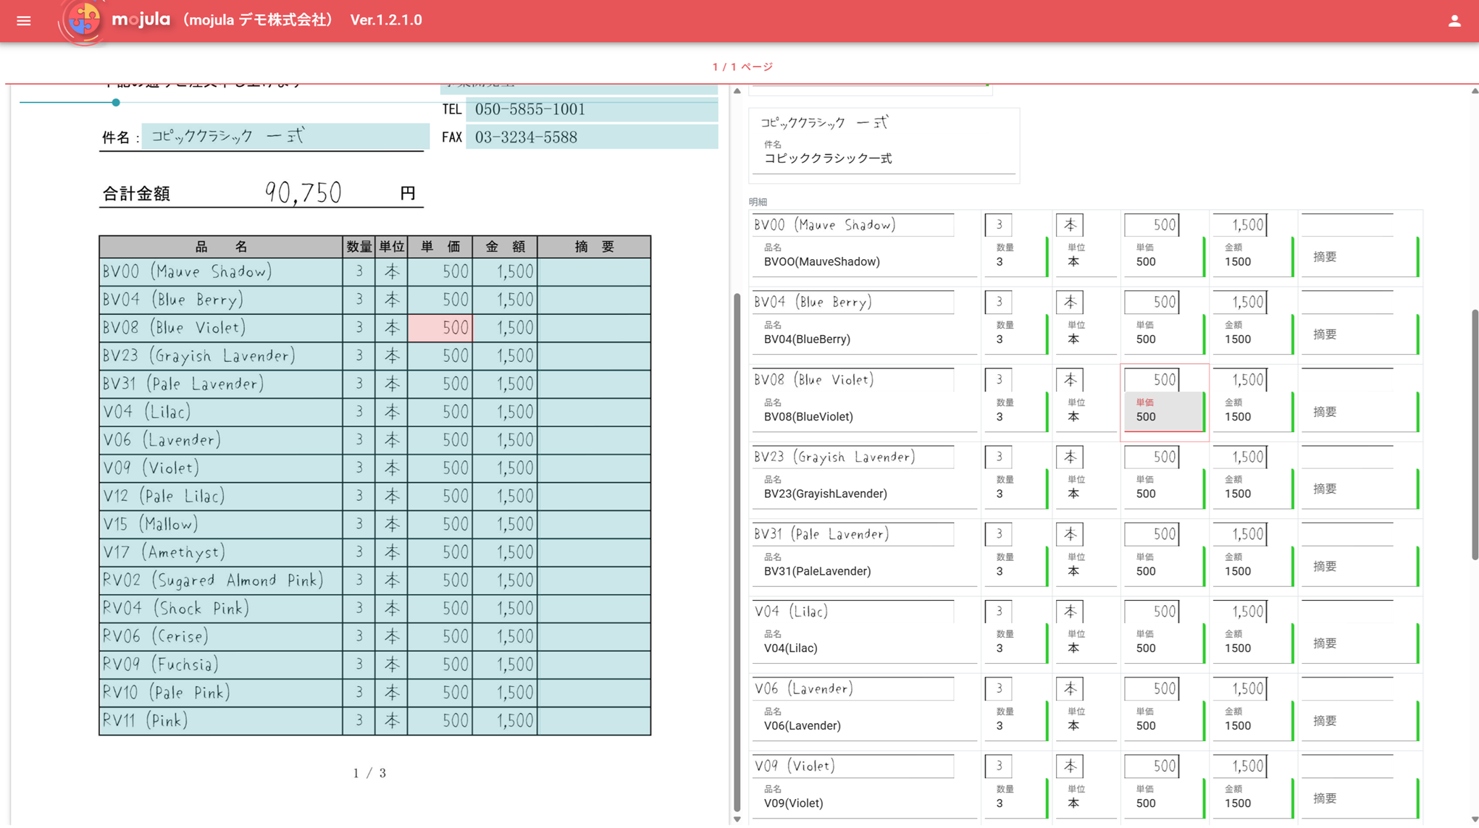
Task: Click remarks field for V06(Lavender) row
Action: click(1359, 721)
